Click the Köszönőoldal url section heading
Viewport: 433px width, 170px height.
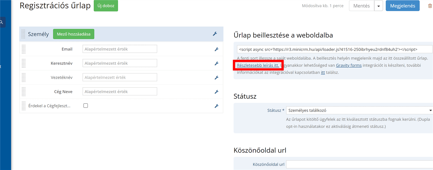pyautogui.click(x=260, y=150)
